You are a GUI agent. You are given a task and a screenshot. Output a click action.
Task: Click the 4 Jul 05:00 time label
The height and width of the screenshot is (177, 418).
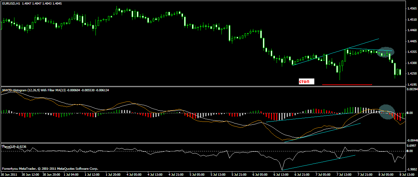133,174
